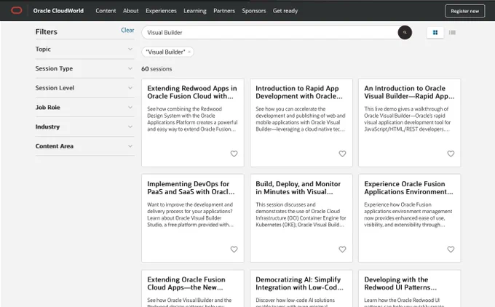Open the Get ready menu

[x=285, y=11]
